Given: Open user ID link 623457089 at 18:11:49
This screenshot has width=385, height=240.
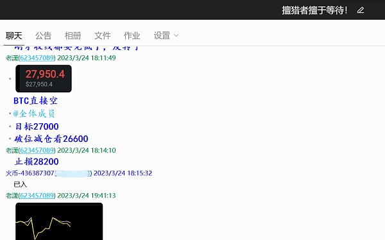Looking at the screenshot, I should [x=37, y=58].
